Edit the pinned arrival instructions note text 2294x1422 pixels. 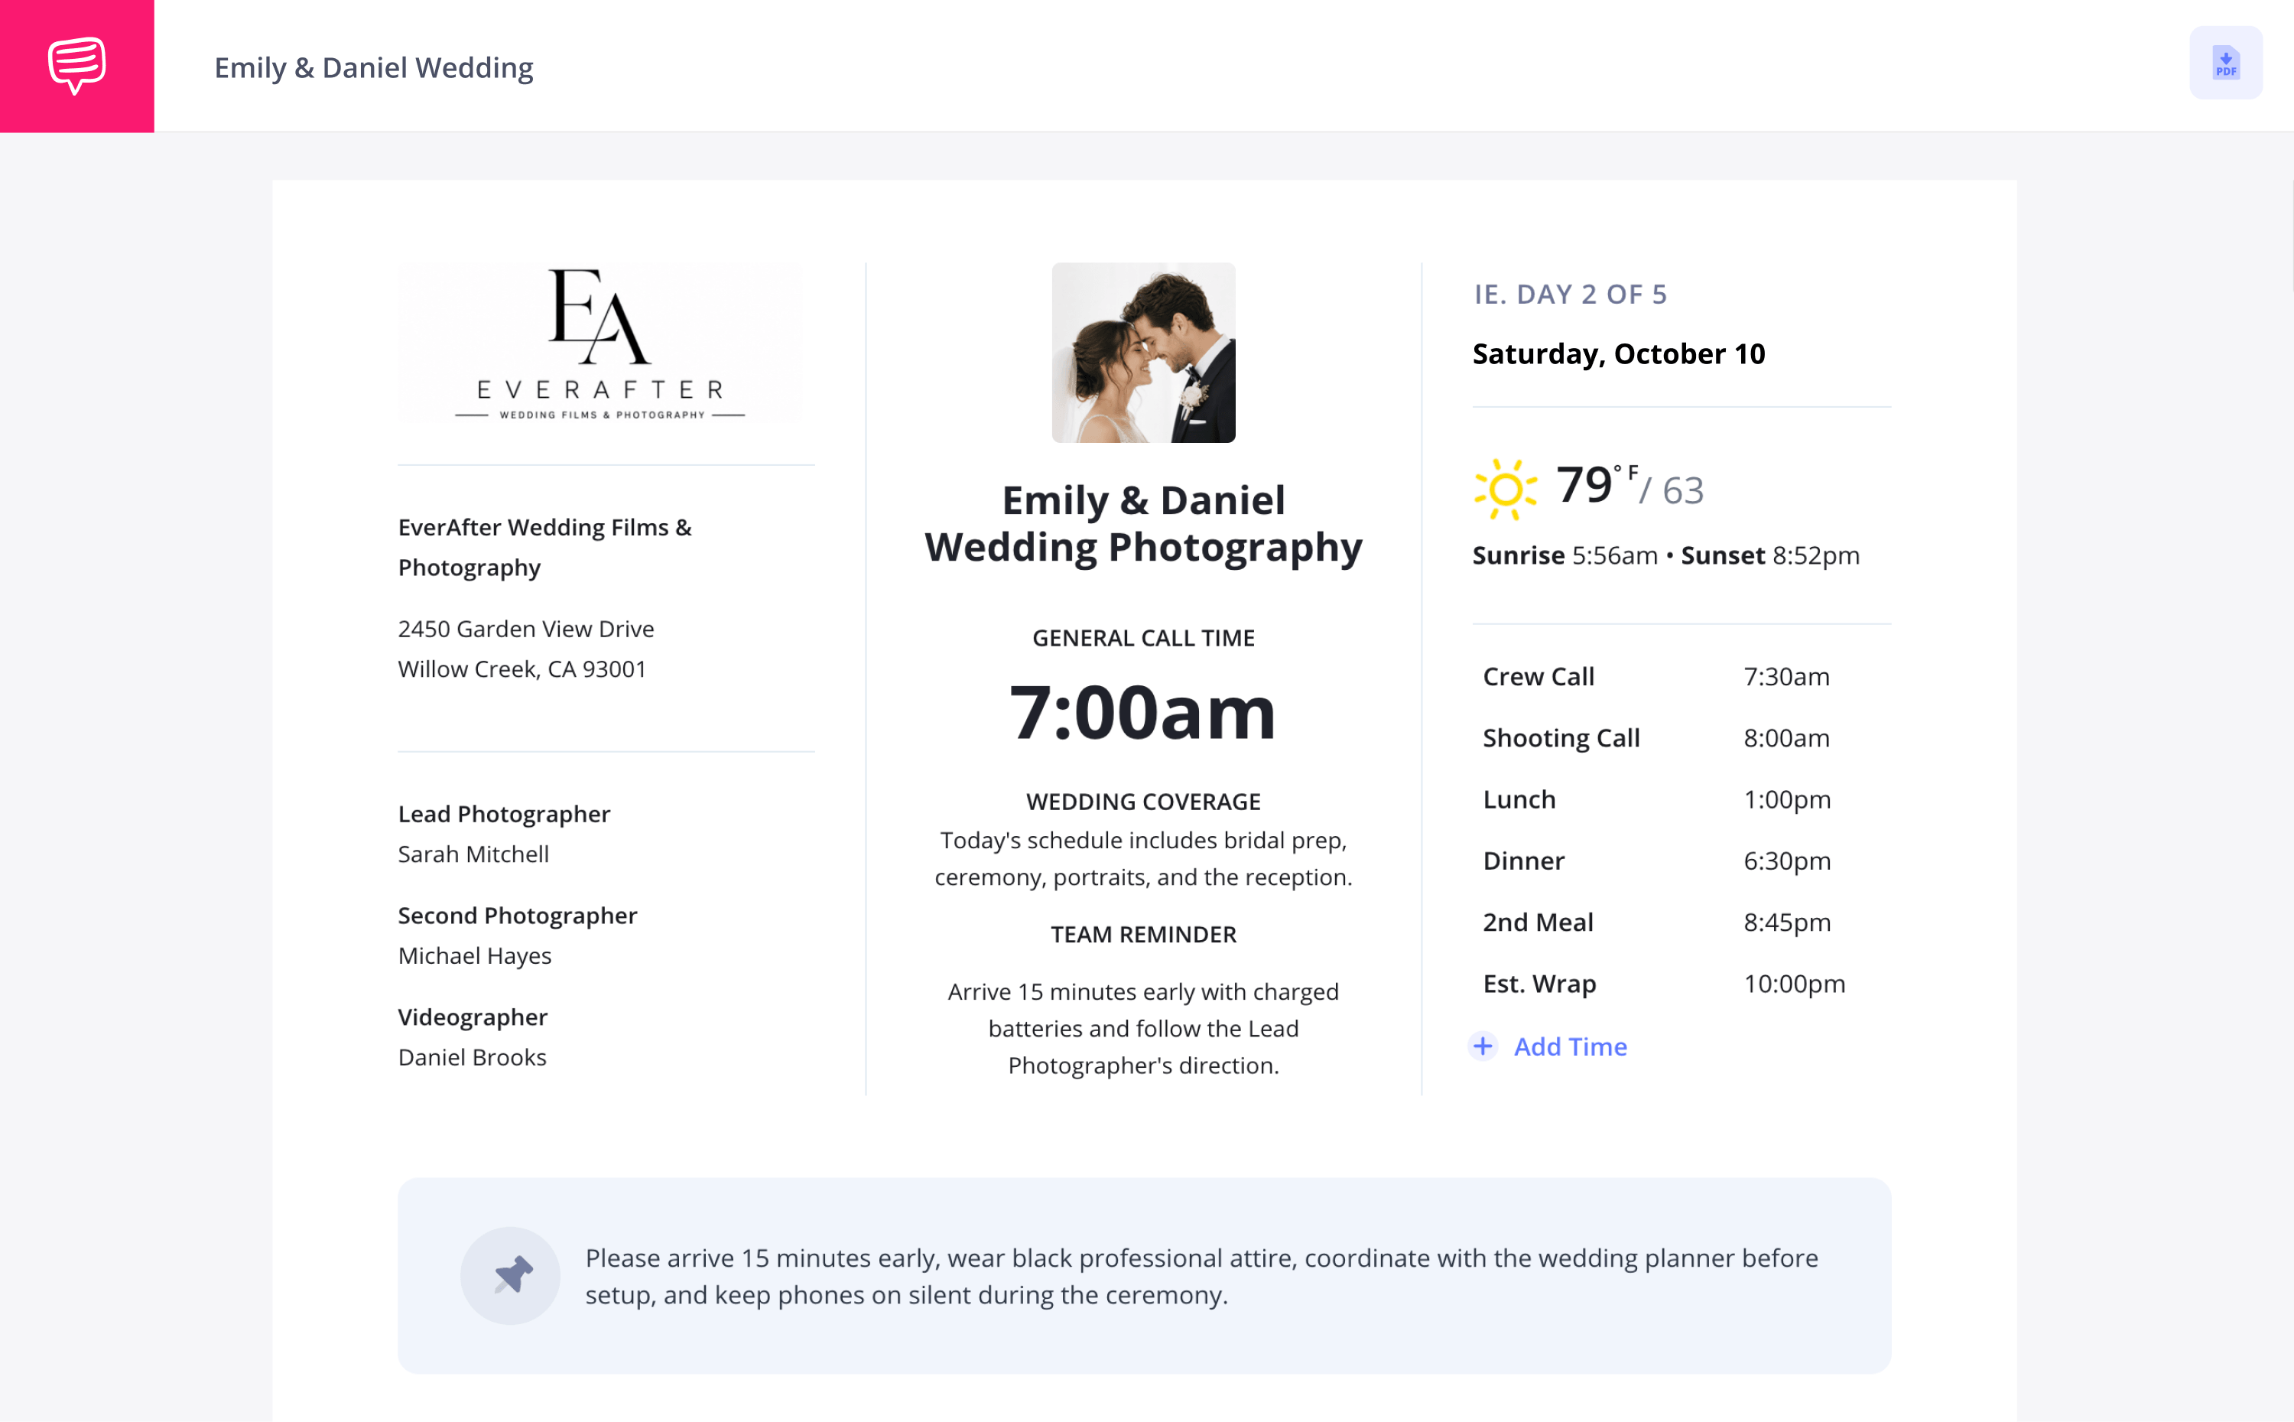point(1201,1276)
